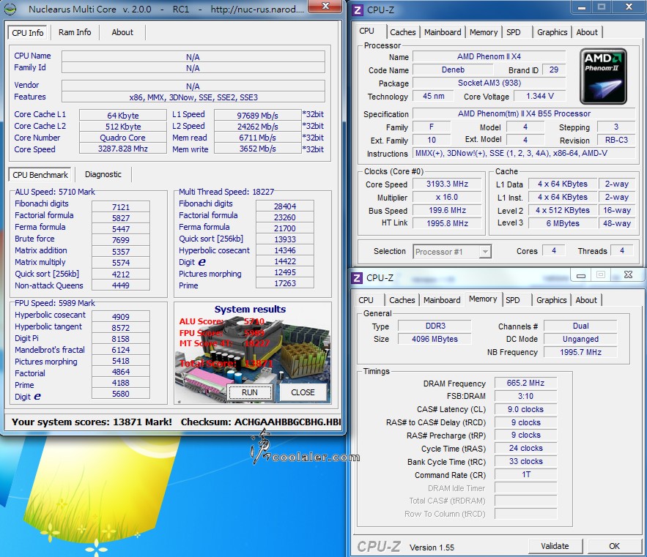Open About tab in the upper CPU-Z window

pos(587,32)
